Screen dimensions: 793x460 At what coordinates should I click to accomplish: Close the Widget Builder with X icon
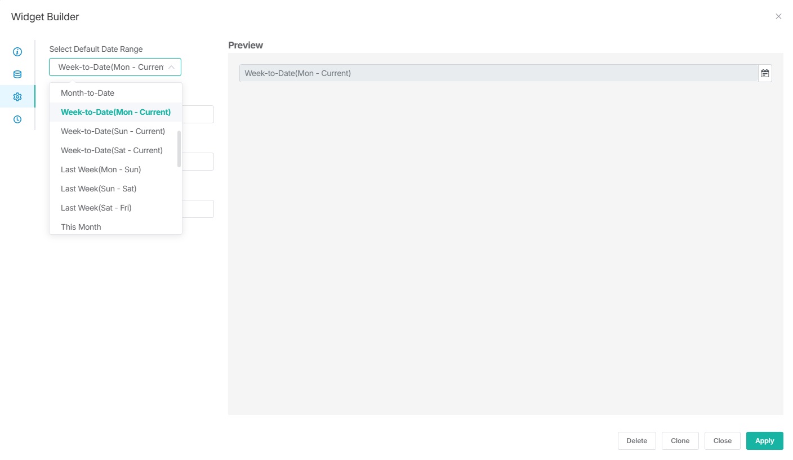[x=778, y=17]
